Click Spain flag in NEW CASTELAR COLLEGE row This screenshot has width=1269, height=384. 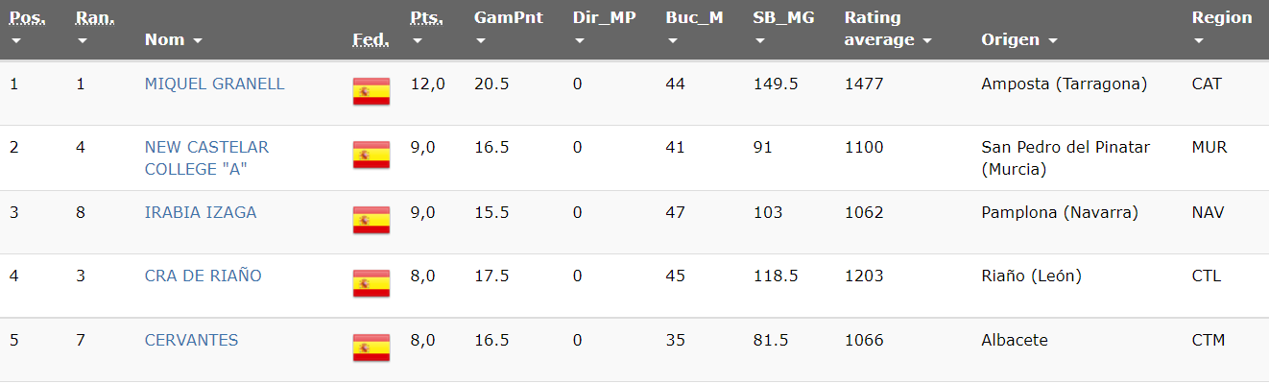coord(371,155)
